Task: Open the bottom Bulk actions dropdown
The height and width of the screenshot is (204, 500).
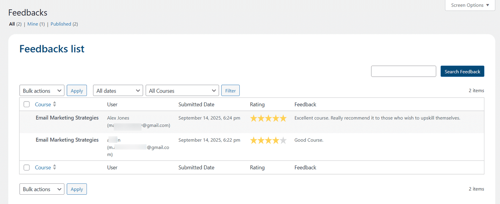Action: coord(42,189)
